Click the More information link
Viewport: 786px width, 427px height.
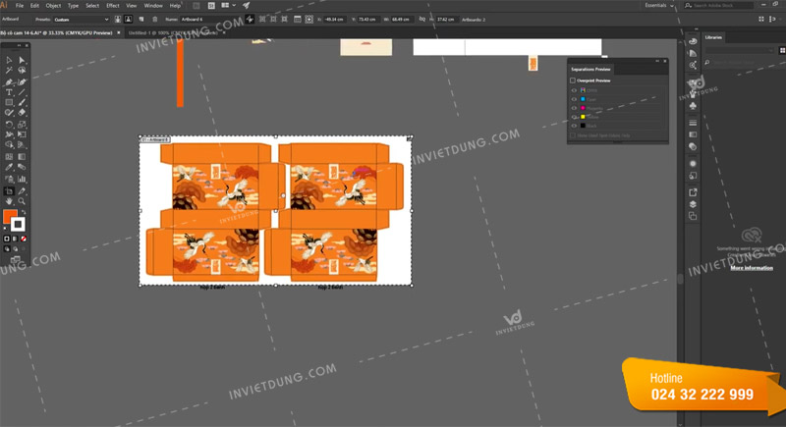pos(752,268)
